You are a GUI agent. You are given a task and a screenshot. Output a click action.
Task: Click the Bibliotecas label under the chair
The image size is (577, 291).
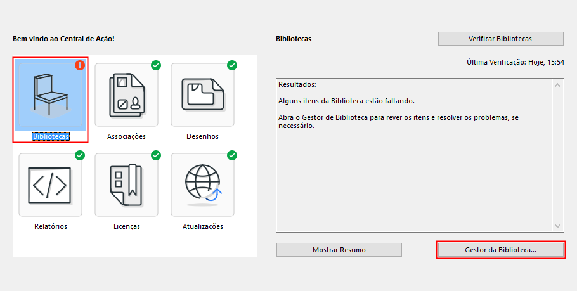coord(51,136)
